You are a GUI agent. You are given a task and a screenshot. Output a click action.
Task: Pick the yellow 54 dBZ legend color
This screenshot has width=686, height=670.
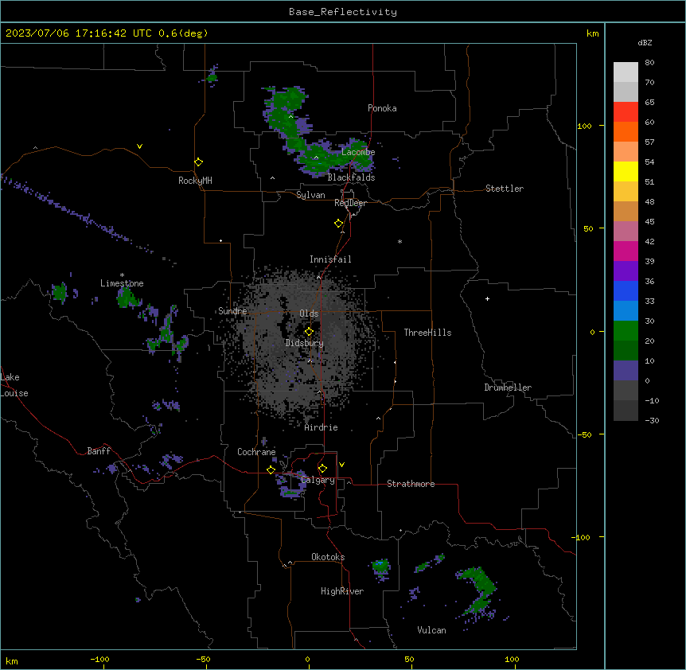pos(626,171)
